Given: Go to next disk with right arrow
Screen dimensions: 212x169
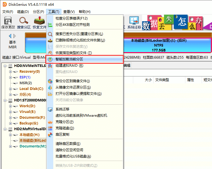Looking at the screenshot, I should 14,36.
